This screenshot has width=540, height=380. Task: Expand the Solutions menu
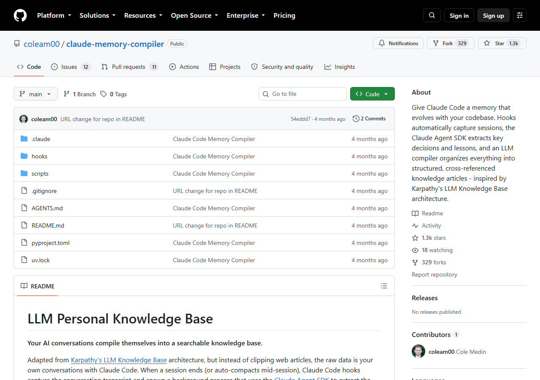97,15
